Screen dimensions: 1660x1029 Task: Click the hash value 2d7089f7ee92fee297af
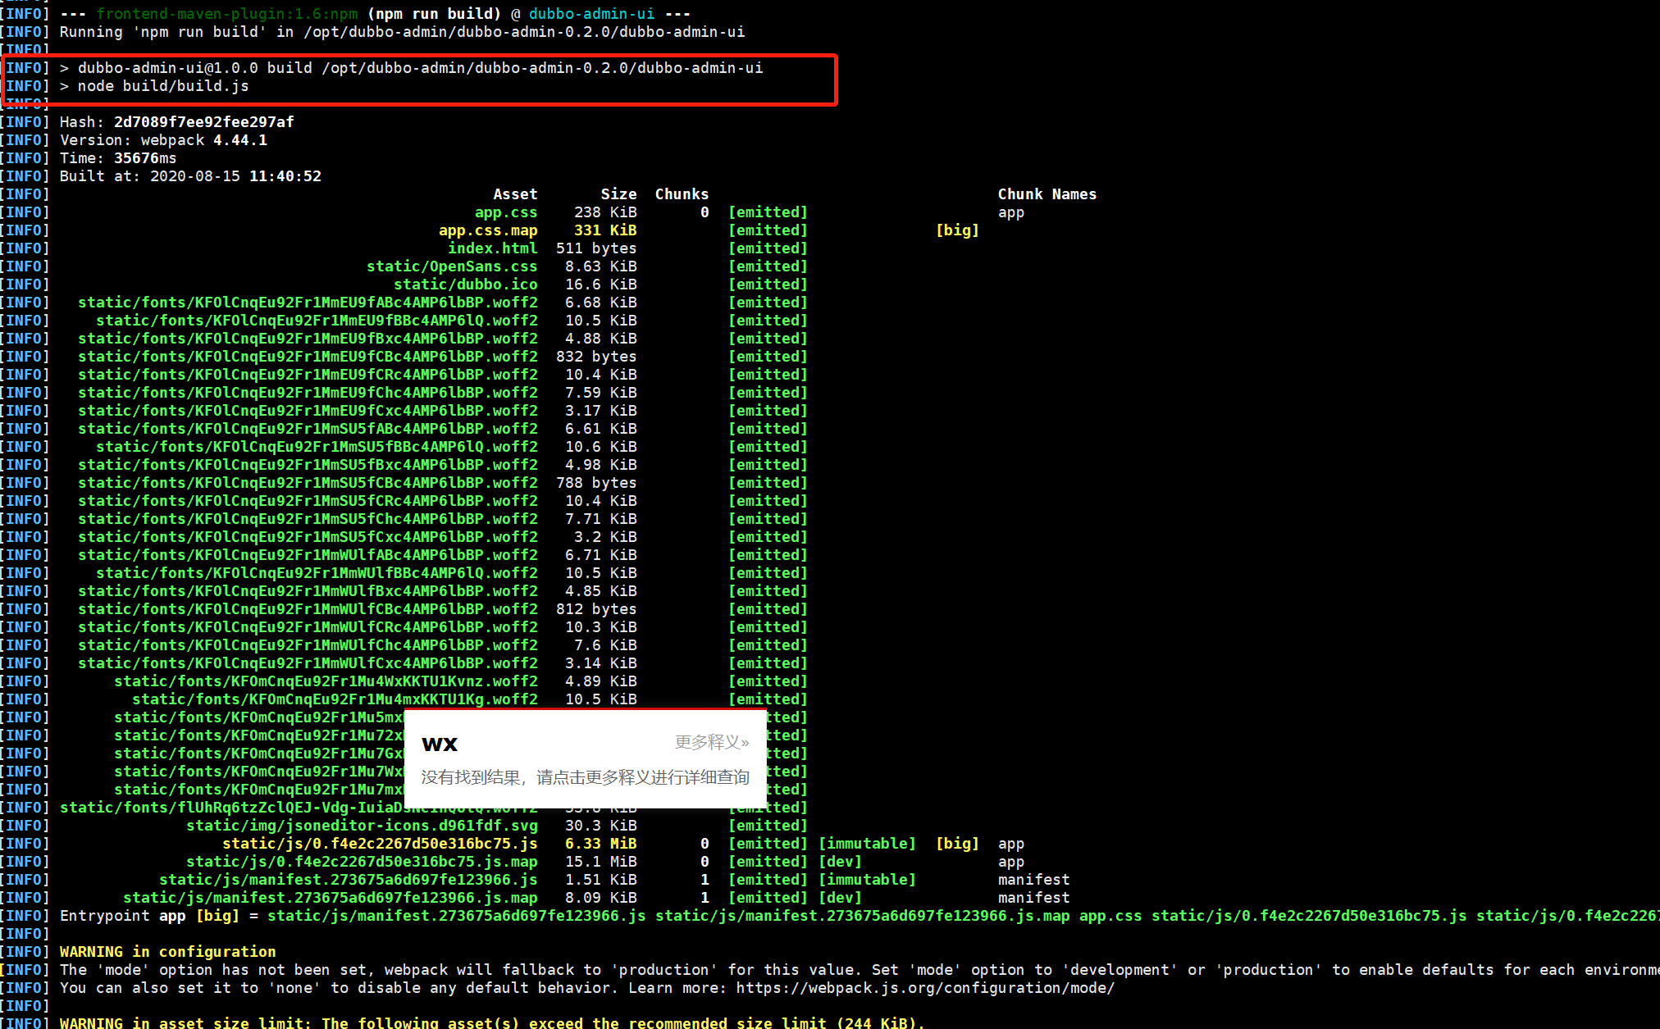tap(203, 122)
